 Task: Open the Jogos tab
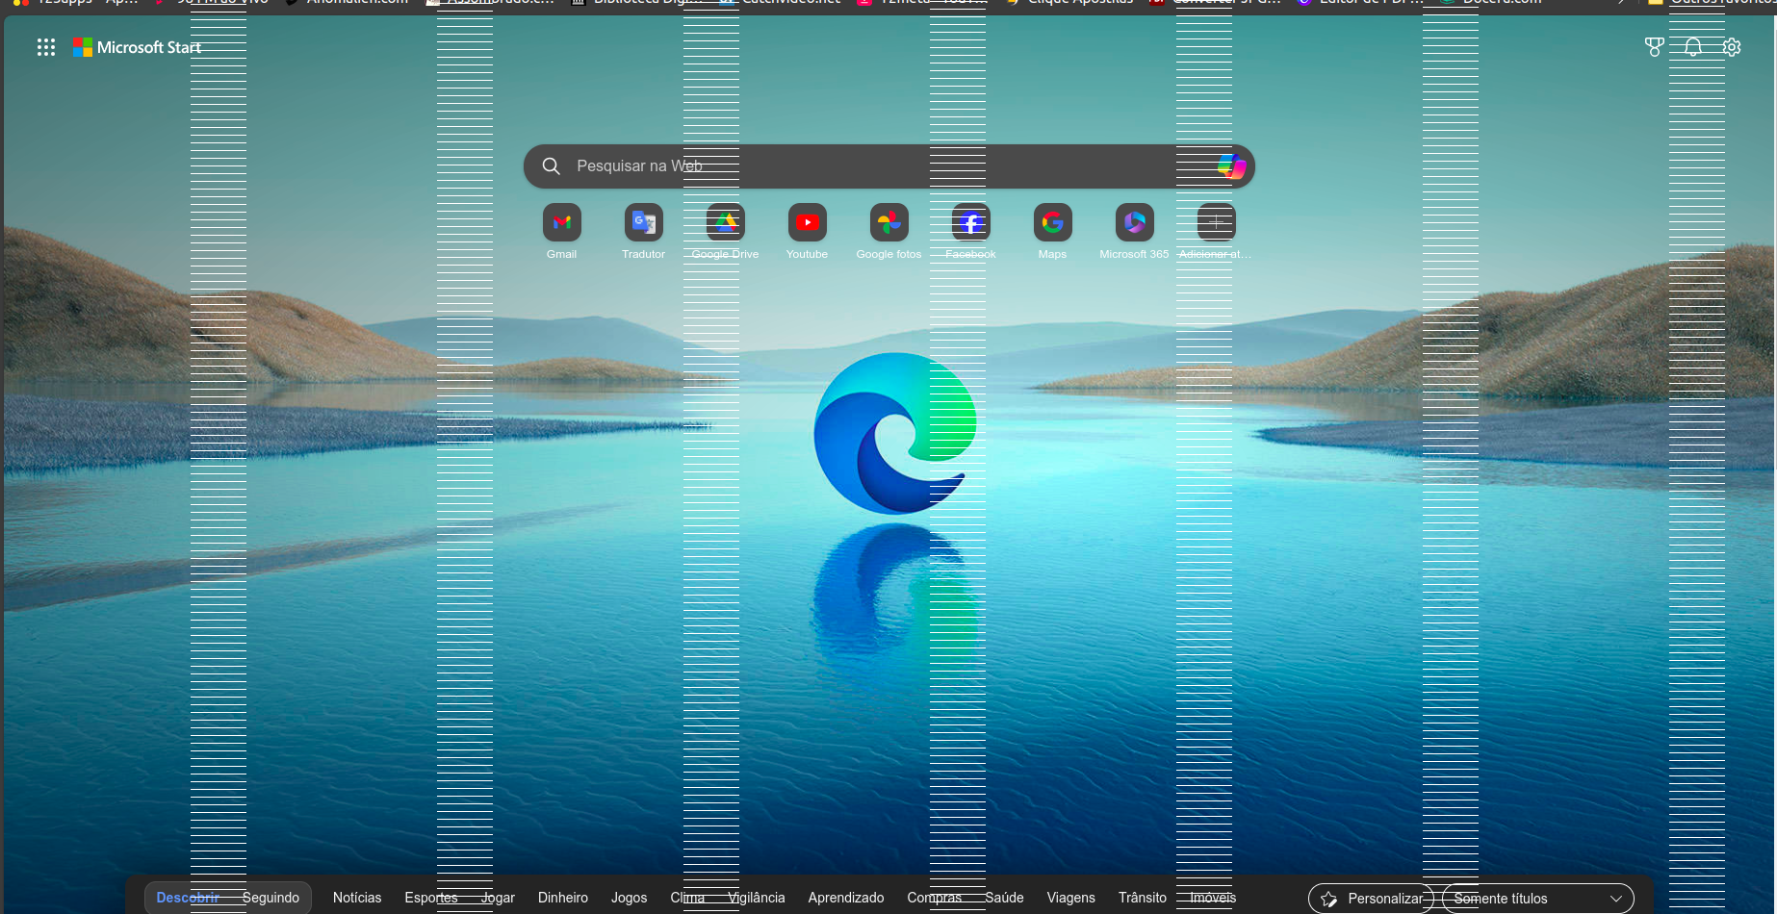(629, 898)
